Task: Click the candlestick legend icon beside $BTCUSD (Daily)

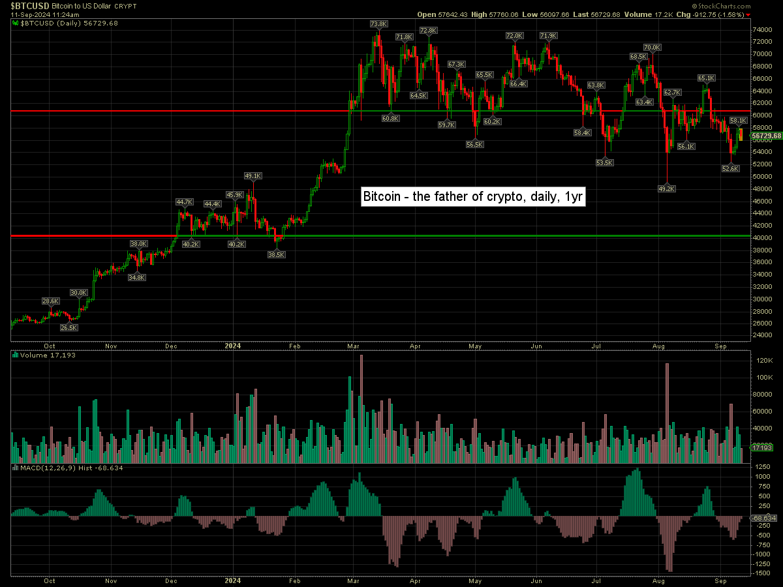Action: [16, 22]
